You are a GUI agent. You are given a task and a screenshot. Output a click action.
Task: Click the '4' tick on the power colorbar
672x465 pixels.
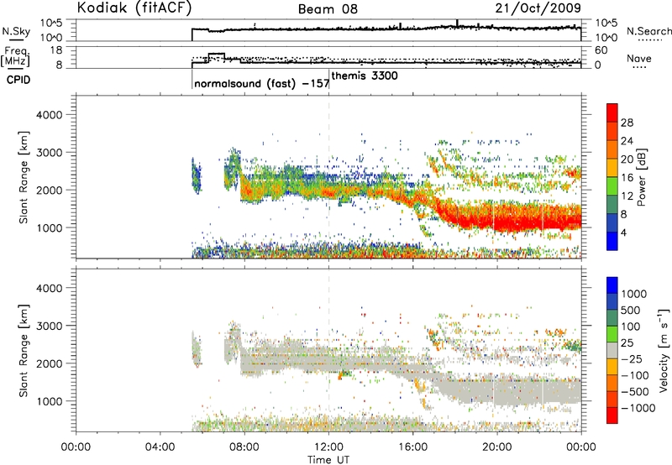(x=623, y=232)
